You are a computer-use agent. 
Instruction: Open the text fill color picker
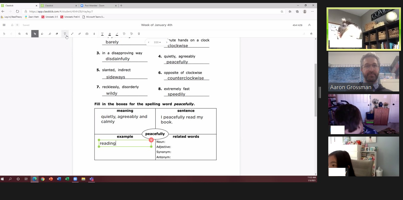click(x=110, y=34)
